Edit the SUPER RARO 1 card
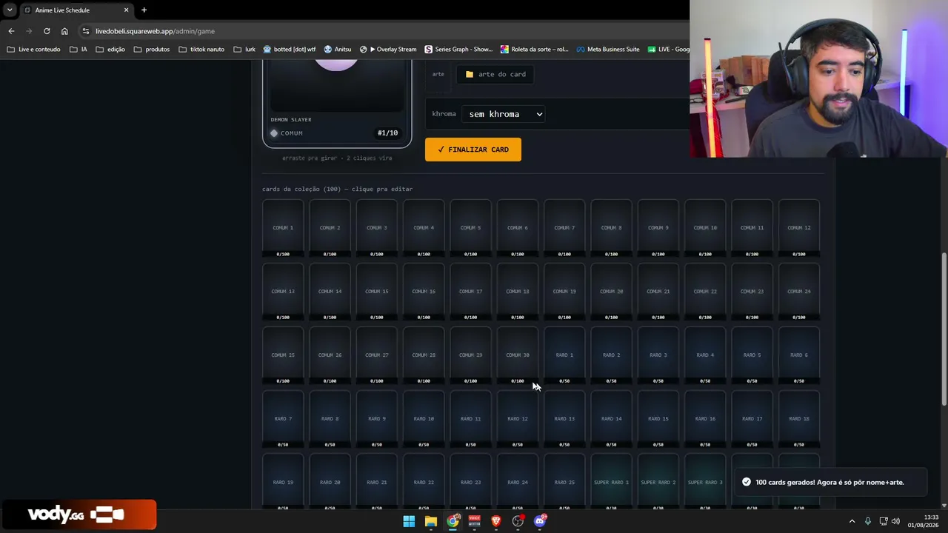Viewport: 948px width, 533px height. (611, 482)
